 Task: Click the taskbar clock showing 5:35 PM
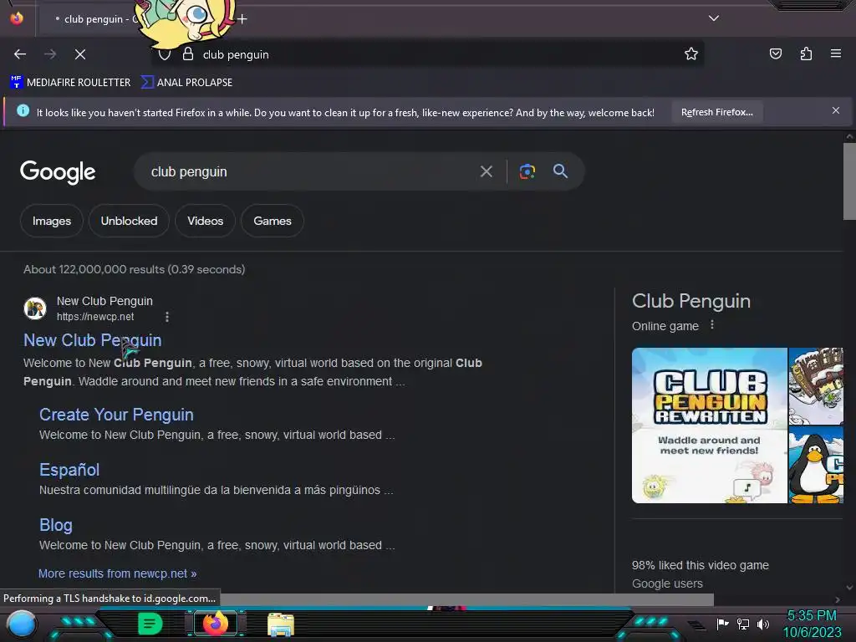[x=812, y=624]
